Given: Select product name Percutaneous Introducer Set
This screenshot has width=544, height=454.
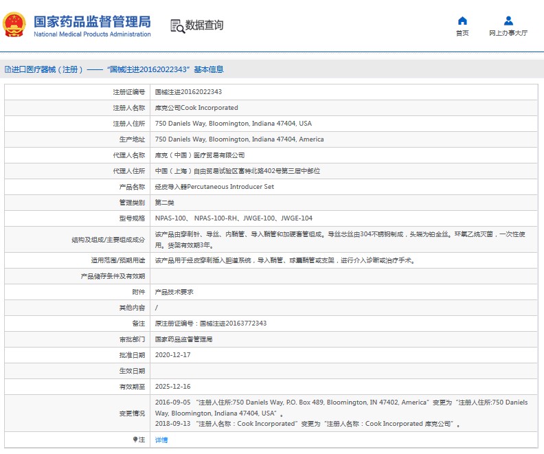Looking at the screenshot, I should click(x=214, y=187).
